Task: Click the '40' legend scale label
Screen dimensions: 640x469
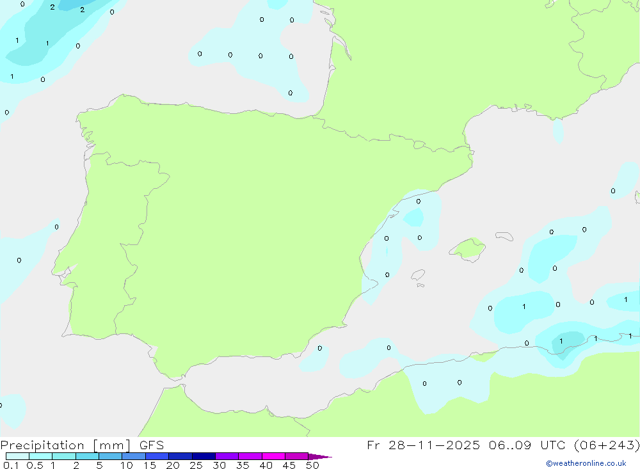Action: pos(266,465)
